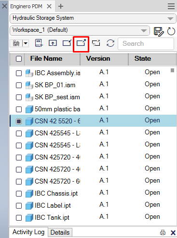Screen dimensions: 177x238
Task: Select the CSN 425720 - 6 file name
Action: click(x=57, y=182)
